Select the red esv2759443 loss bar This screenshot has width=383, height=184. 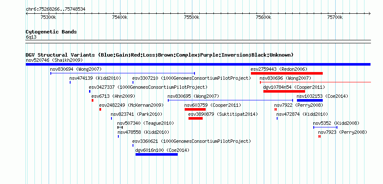point(287,73)
